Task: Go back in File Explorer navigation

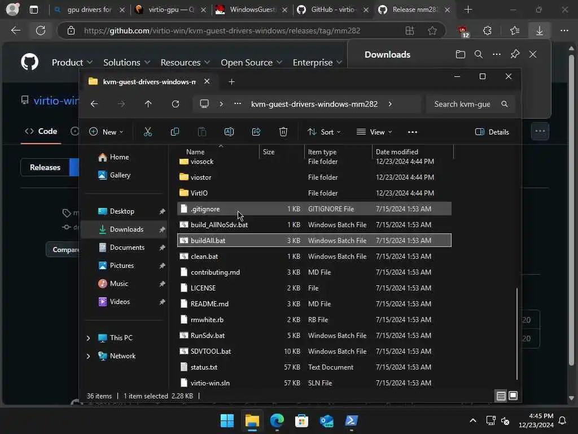Action: click(94, 104)
